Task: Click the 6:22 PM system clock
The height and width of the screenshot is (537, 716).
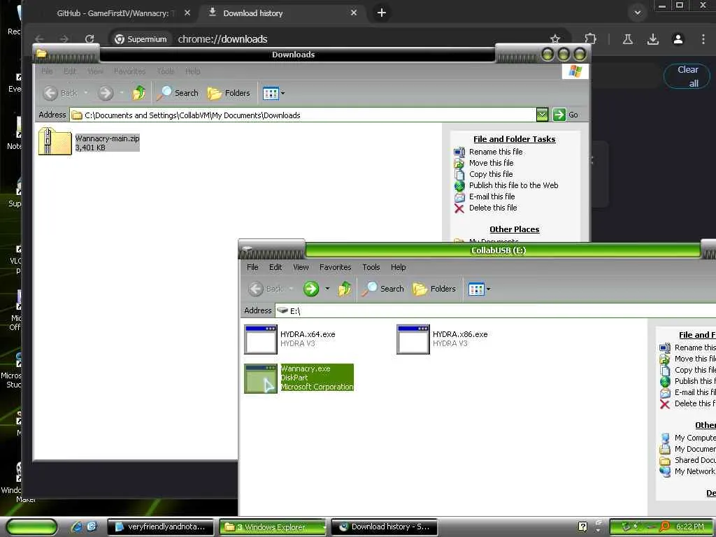Action: [x=690, y=527]
